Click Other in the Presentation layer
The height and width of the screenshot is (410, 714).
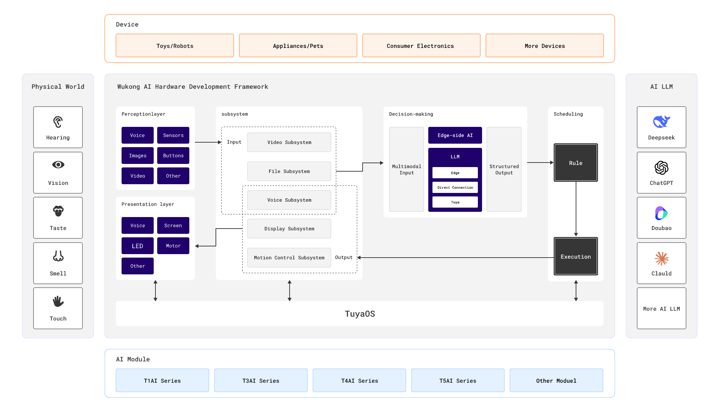coord(138,266)
